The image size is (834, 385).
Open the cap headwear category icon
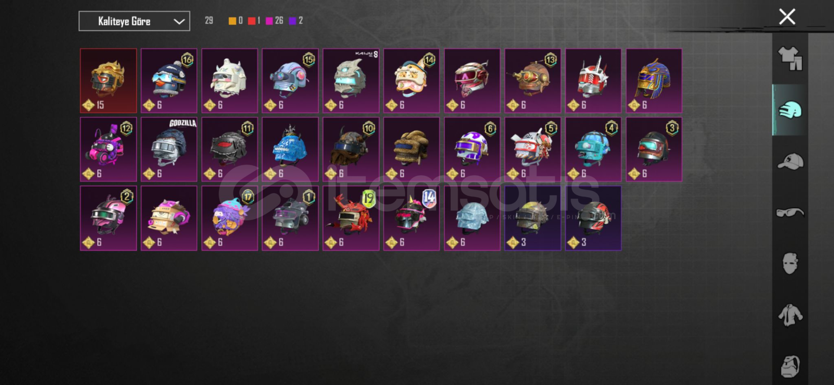point(790,161)
